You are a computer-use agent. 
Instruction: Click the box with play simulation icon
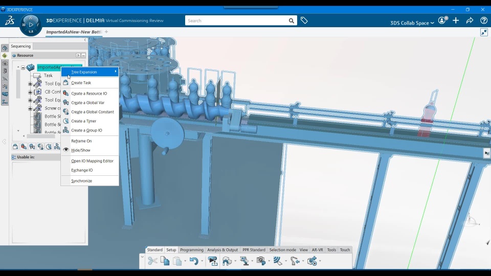(x=312, y=261)
